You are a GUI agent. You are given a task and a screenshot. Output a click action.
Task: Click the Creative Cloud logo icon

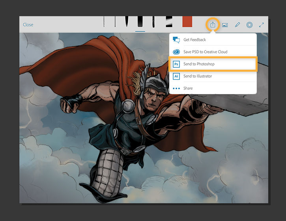(x=176, y=52)
